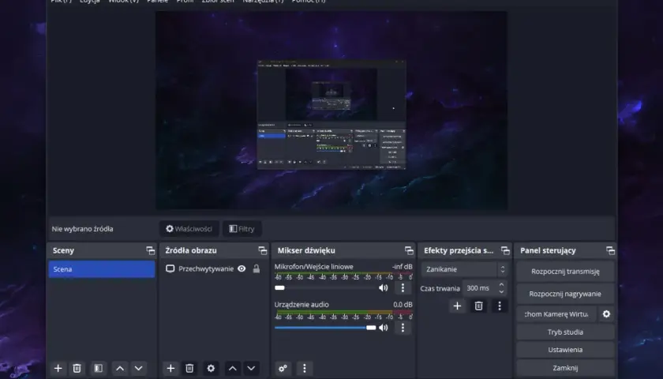Image resolution: width=663 pixels, height=379 pixels.
Task: Open the options dots for Urządzenie audio
Action: (403, 328)
